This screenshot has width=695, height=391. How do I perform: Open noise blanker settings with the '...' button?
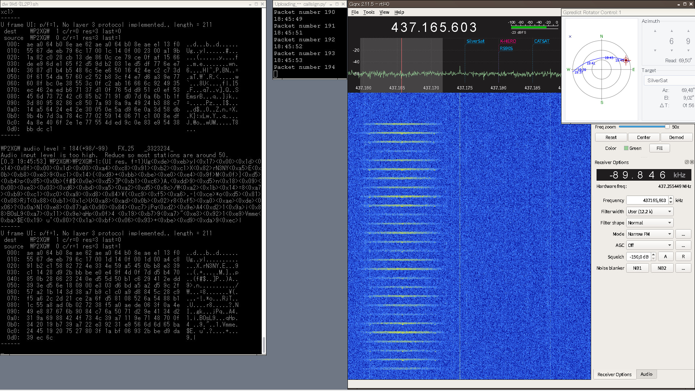683,268
